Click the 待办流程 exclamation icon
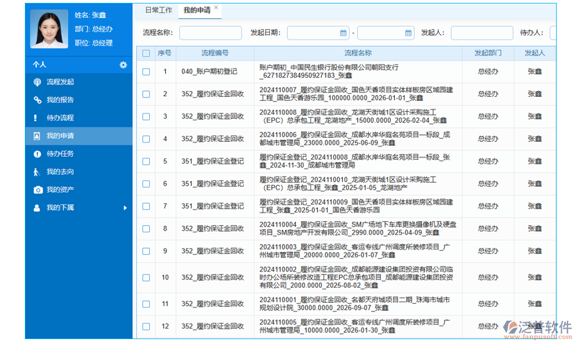 [38, 118]
